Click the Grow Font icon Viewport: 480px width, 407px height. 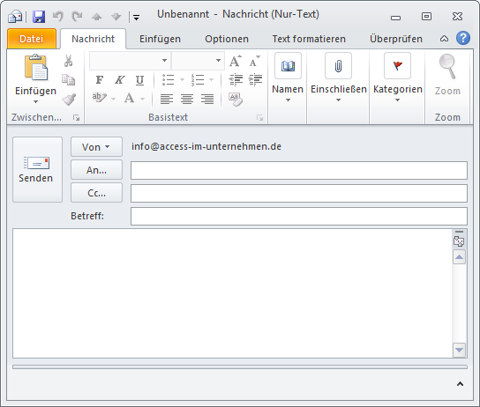[235, 61]
